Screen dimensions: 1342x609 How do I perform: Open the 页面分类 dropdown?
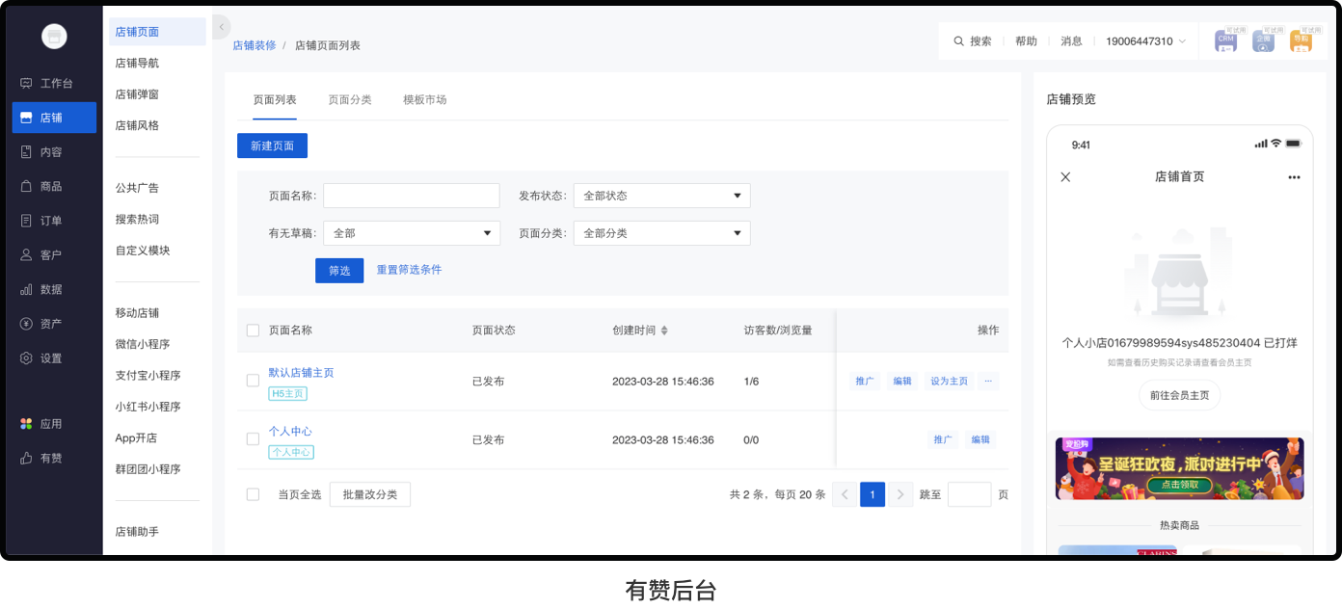[x=661, y=233]
